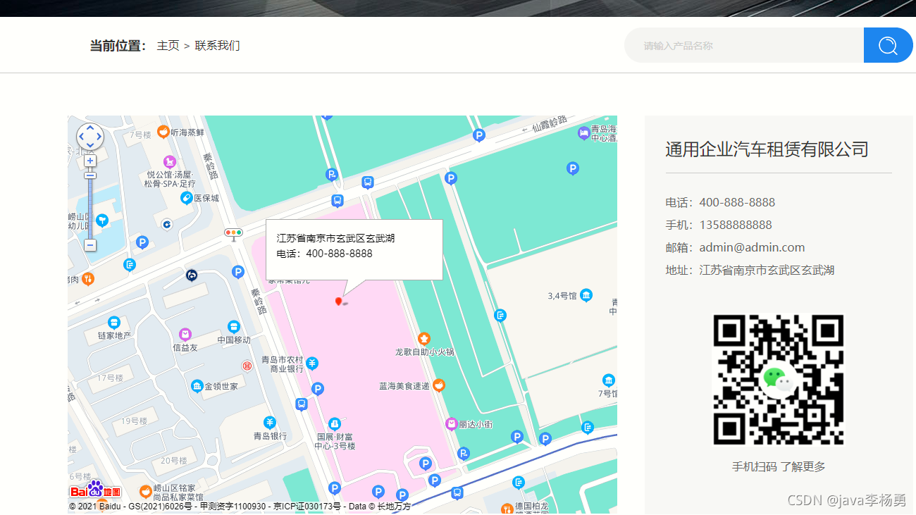The width and height of the screenshot is (916, 515).
Task: Click the 青岛市农村商业银行 yen icon
Action: tap(312, 364)
